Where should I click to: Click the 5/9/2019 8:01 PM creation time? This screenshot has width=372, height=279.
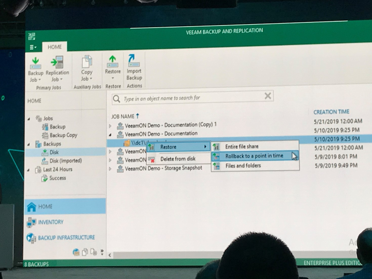coord(336,157)
